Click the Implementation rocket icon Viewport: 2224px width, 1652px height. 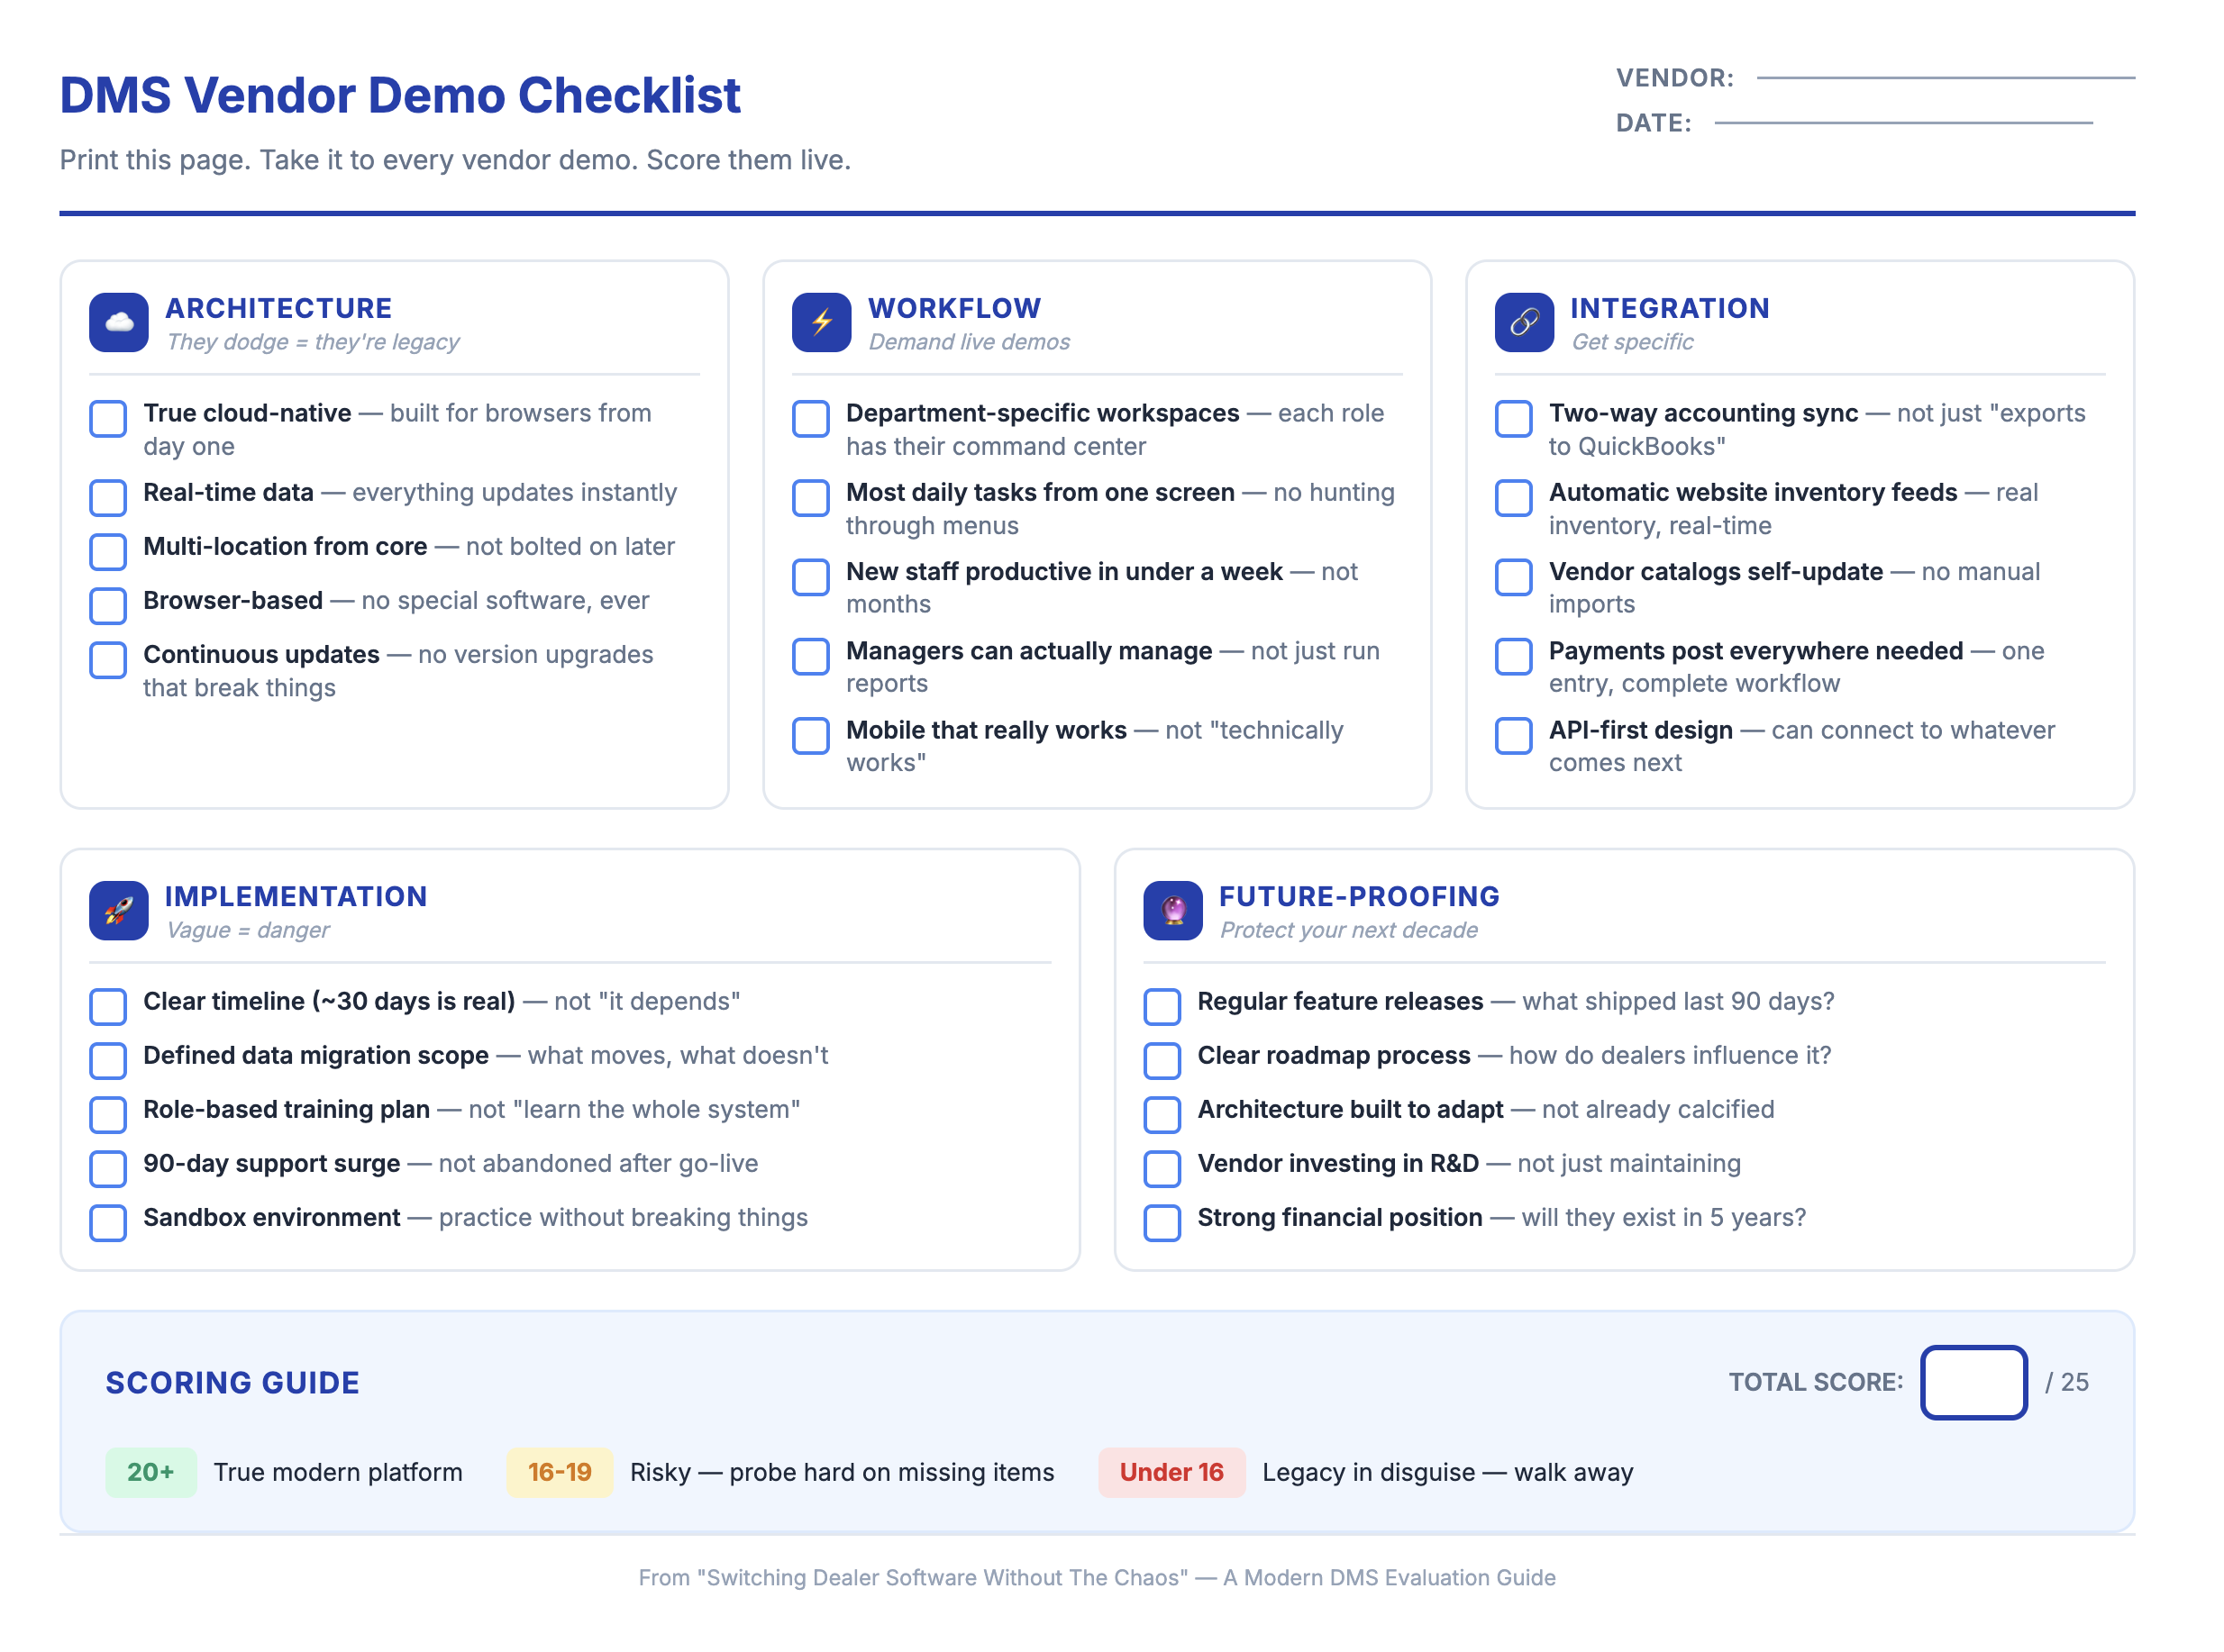click(118, 910)
